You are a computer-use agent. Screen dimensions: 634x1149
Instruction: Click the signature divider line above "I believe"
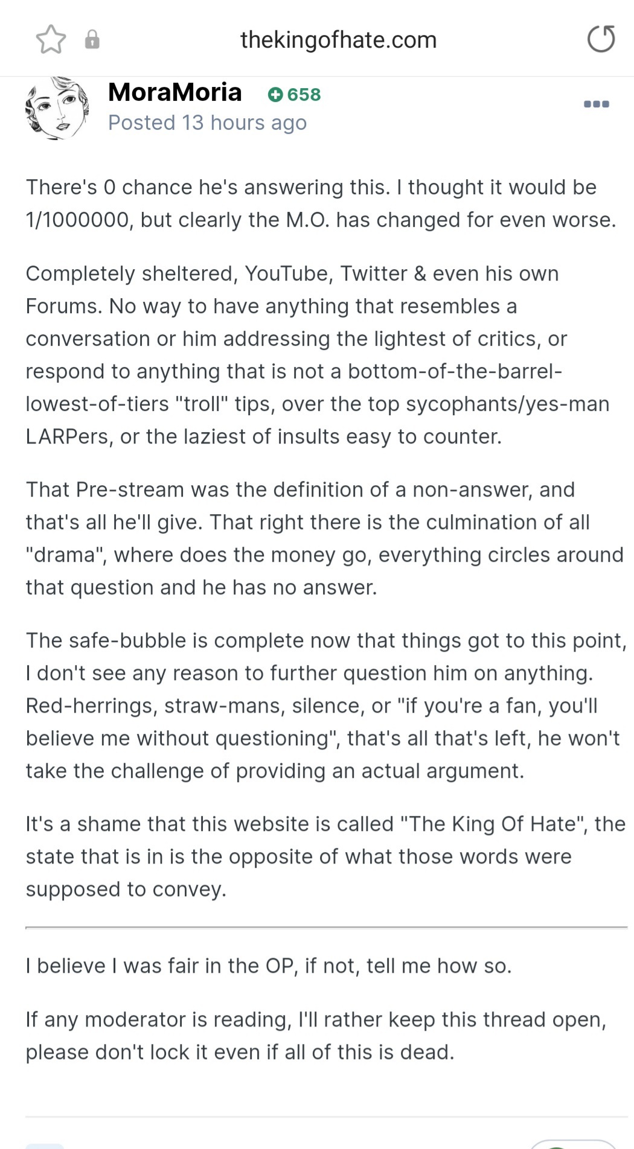[326, 927]
